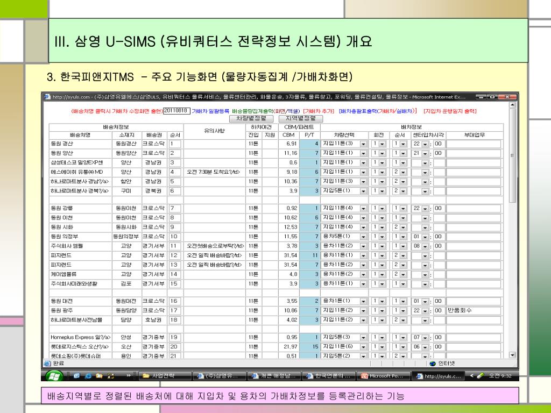Click order number field 10 for 동원 의정부
The height and width of the screenshot is (413, 551).
[175, 237]
